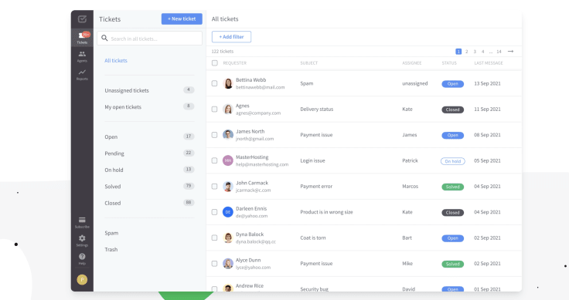
Task: Check the James North ticket checkbox
Action: click(214, 135)
